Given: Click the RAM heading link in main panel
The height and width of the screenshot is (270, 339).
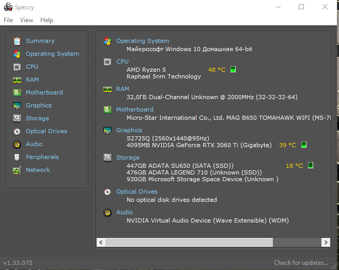Looking at the screenshot, I should 122,89.
